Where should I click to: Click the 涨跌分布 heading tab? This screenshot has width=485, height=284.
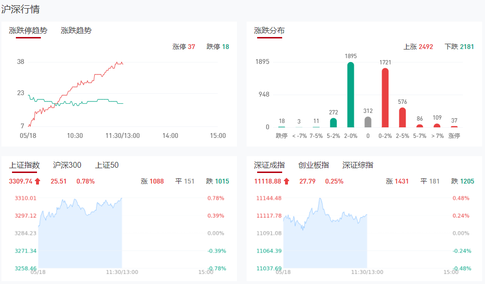pyautogui.click(x=269, y=30)
